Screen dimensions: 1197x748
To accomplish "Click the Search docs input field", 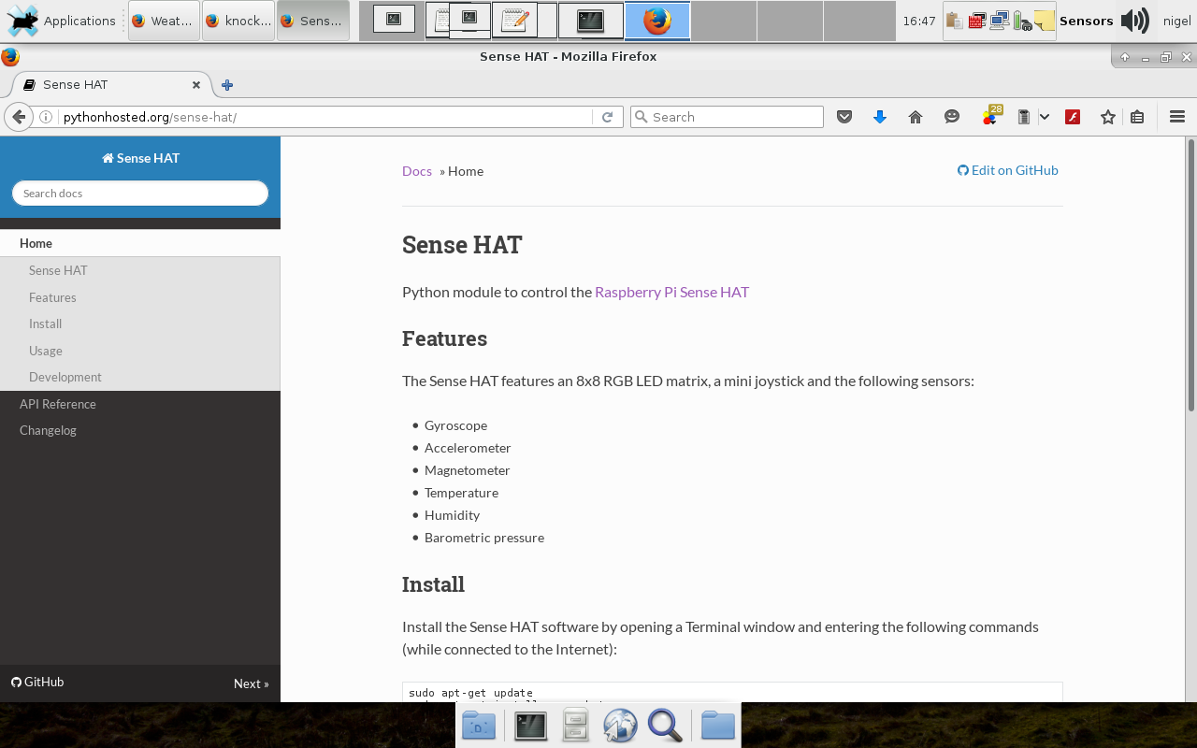I will point(140,194).
